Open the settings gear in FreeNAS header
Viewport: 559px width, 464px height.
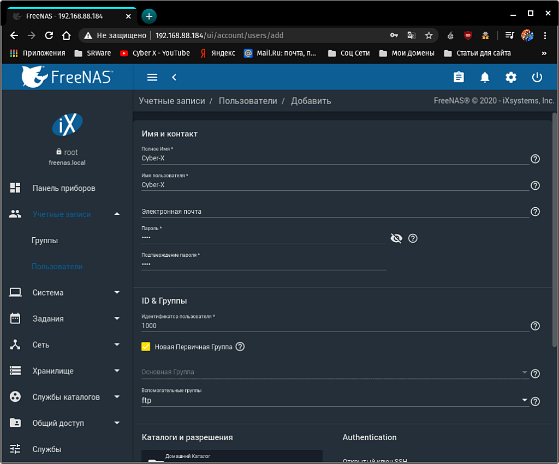(511, 77)
